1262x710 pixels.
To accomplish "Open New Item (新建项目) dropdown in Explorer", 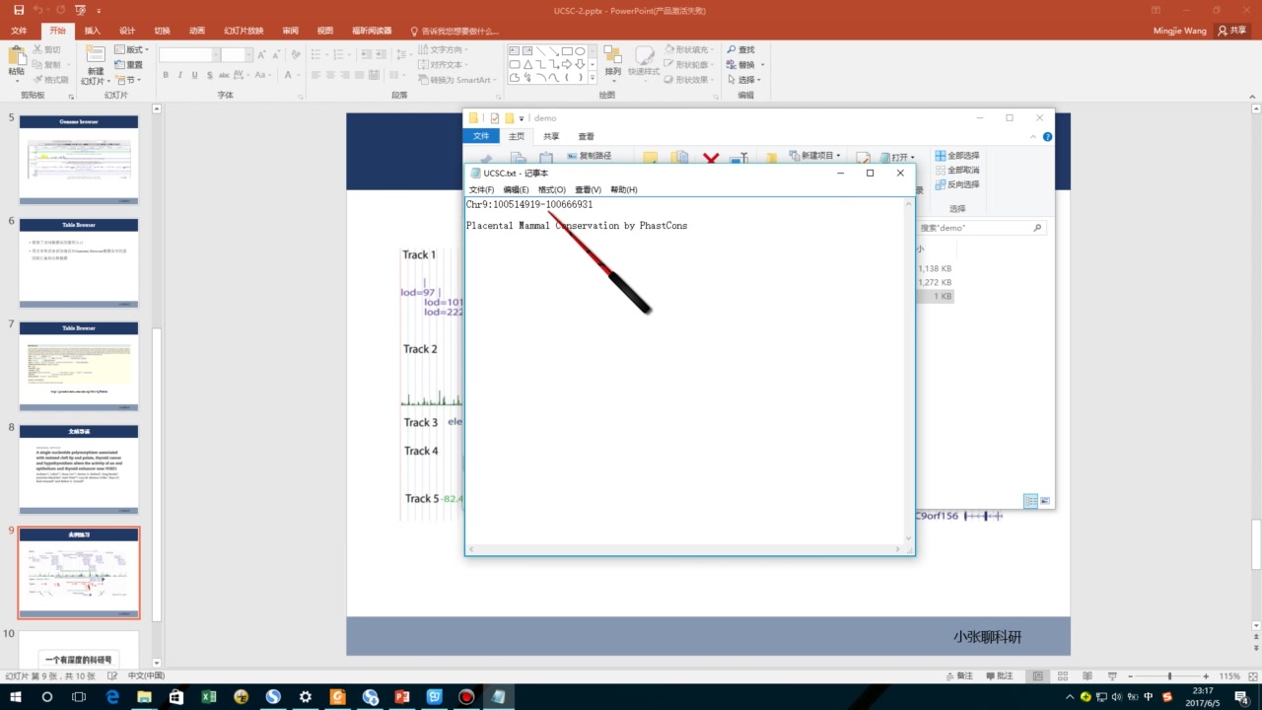I will click(817, 156).
